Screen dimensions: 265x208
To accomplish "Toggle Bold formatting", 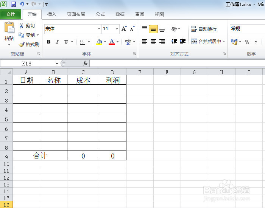I will click(x=49, y=42).
